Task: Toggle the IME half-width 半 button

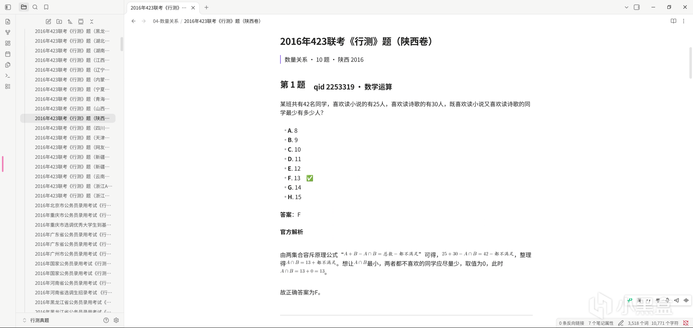Action: 658,300
